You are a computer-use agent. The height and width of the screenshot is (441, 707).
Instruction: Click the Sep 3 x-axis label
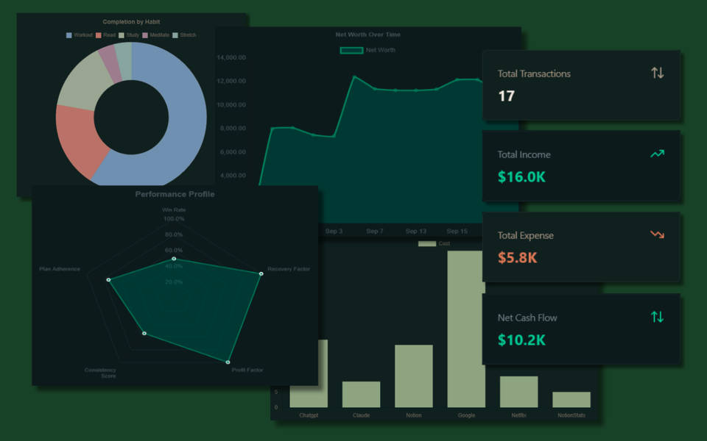click(334, 232)
